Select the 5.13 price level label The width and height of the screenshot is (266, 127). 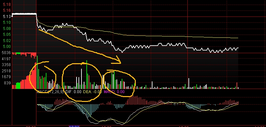click(7, 17)
